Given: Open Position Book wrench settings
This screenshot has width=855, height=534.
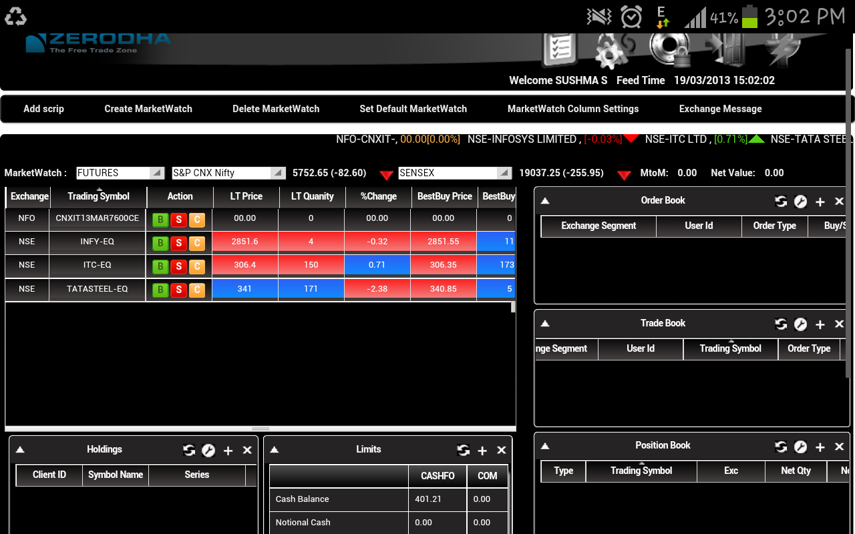Looking at the screenshot, I should (800, 447).
